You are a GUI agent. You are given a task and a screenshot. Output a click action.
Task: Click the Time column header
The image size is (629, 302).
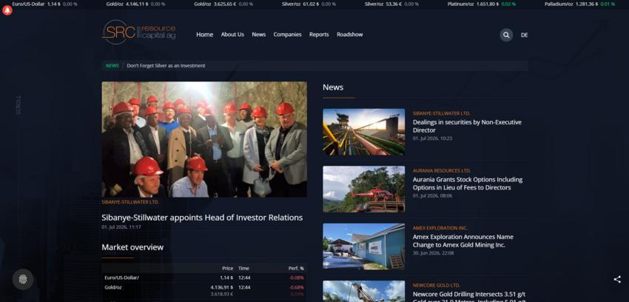(243, 268)
